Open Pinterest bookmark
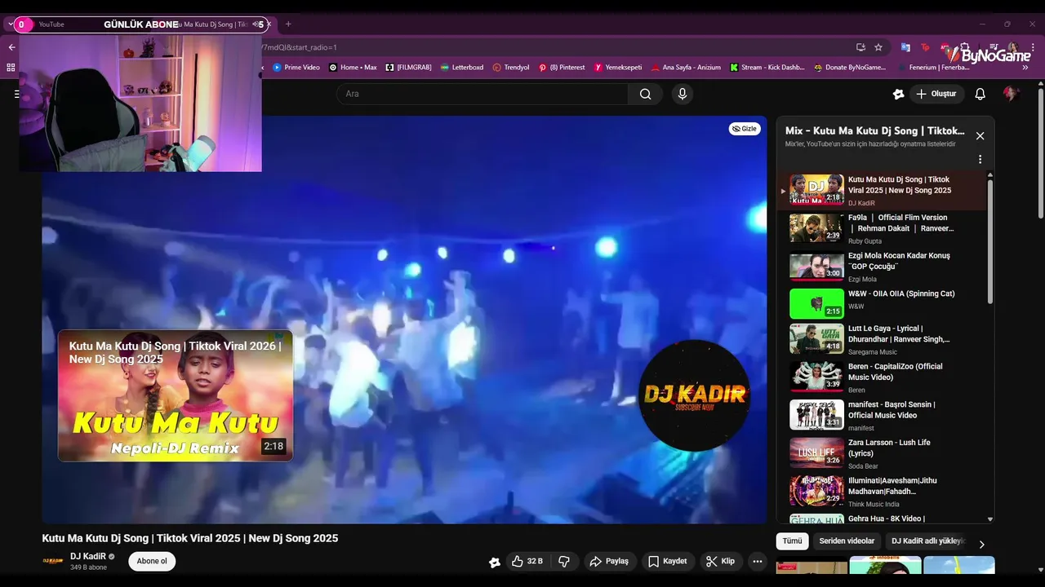This screenshot has height=587, width=1045. tap(562, 68)
